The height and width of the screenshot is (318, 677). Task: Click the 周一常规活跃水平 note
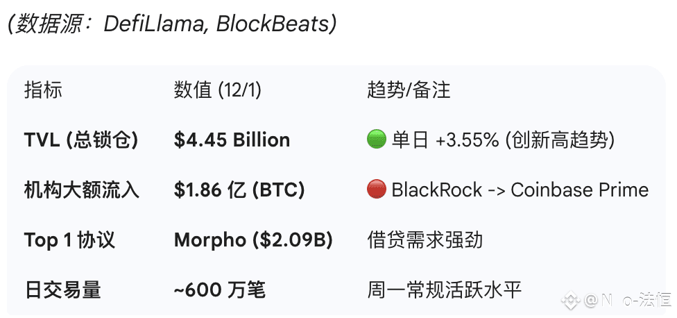coord(444,290)
